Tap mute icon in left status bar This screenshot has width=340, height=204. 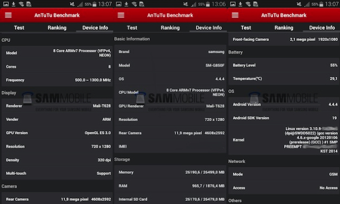72,4
